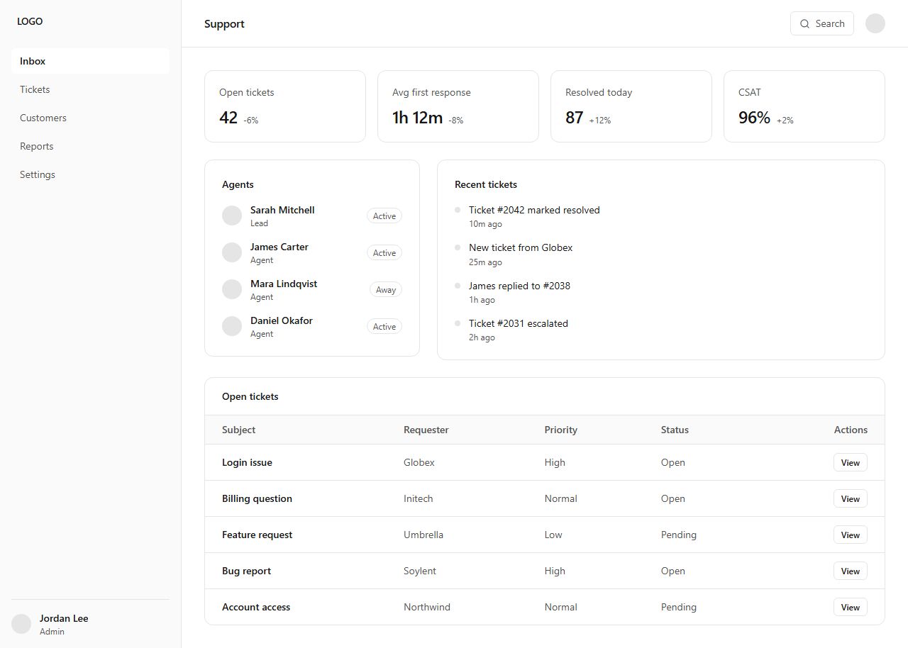This screenshot has height=648, width=908.
Task: Click Daniel Okafor's avatar circle
Action: coord(232,326)
